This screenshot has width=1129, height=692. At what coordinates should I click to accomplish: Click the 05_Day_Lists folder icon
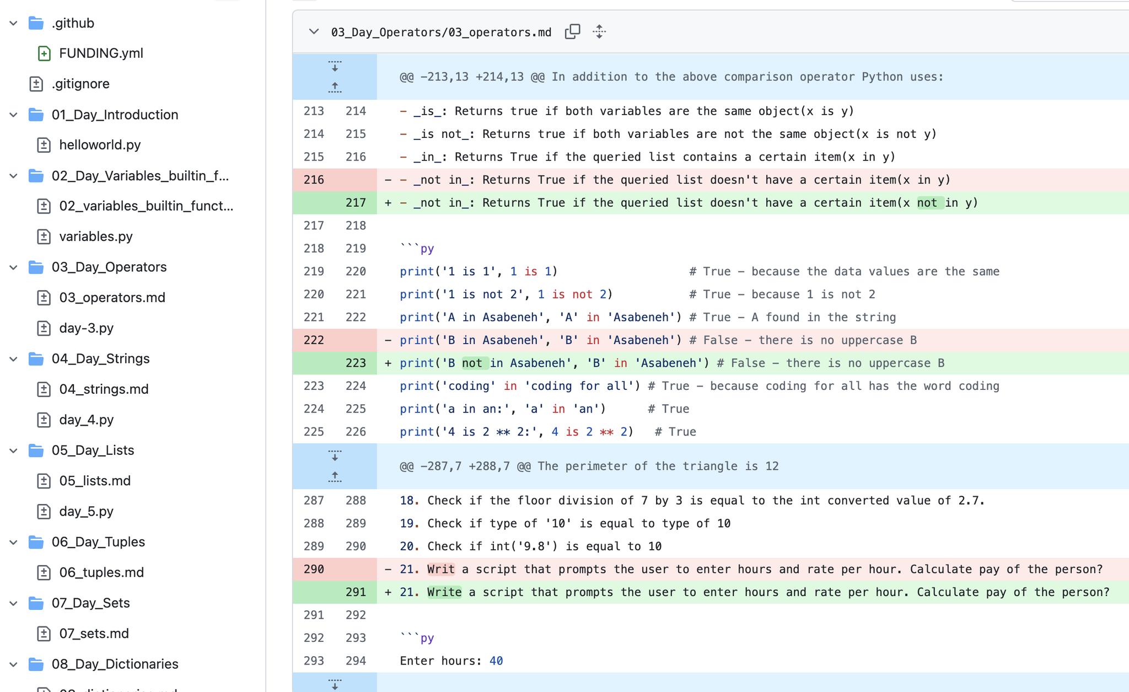click(36, 450)
